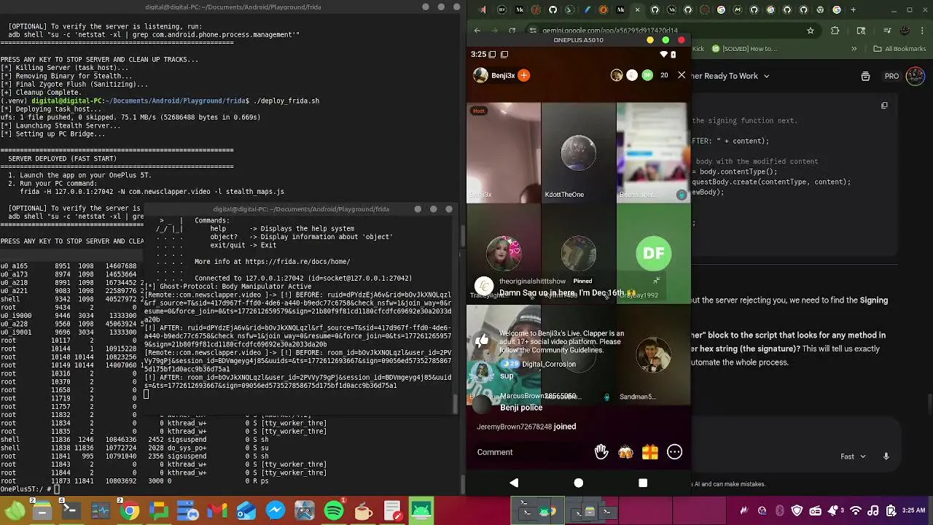Open the terminal icon in the taskbar
933x525 pixels.
[x=71, y=511]
